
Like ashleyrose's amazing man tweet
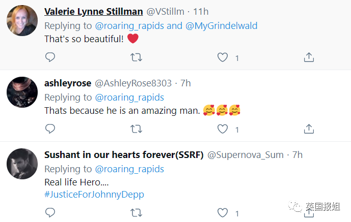pos(223,130)
